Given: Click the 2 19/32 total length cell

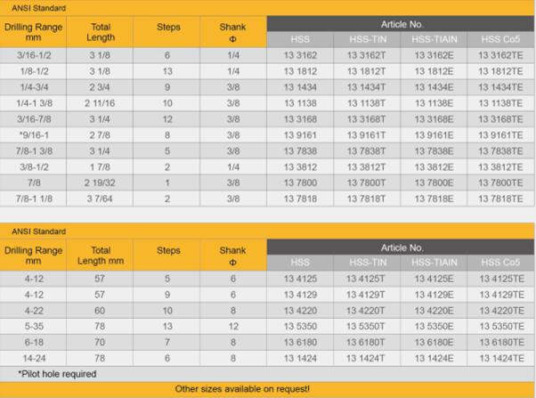Looking at the screenshot, I should point(101,181).
